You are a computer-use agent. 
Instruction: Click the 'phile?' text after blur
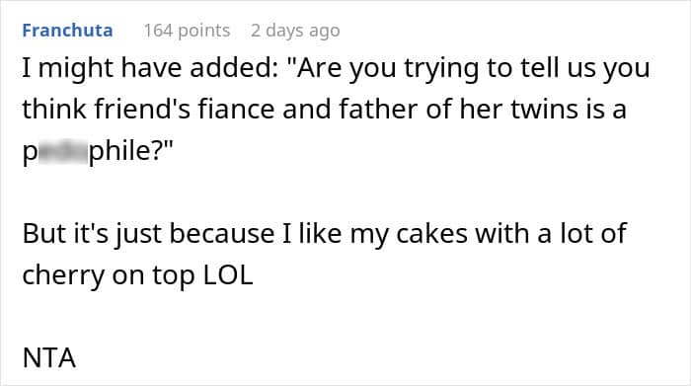pyautogui.click(x=131, y=151)
